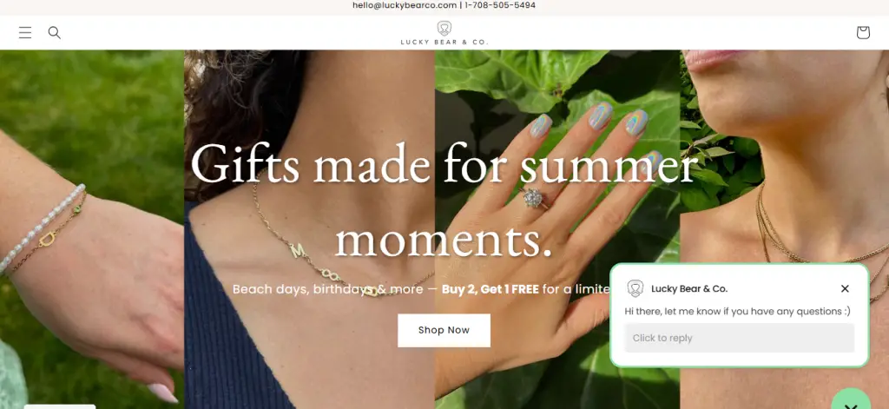The width and height of the screenshot is (889, 409).
Task: Open the hello@luckybearco.com email link
Action: pos(405,5)
